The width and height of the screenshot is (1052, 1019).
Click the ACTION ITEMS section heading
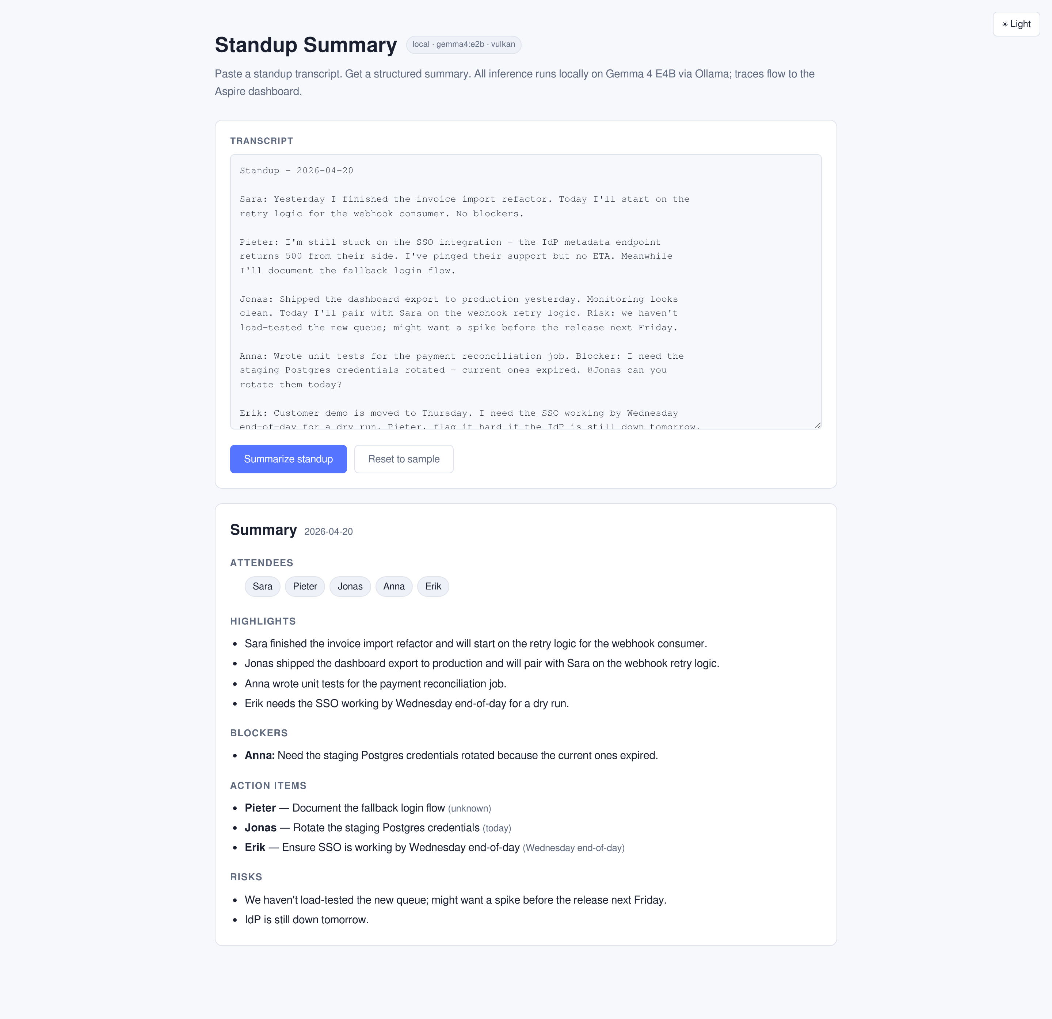tap(268, 785)
